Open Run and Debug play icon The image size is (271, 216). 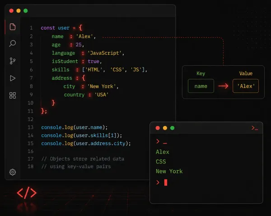[13, 78]
